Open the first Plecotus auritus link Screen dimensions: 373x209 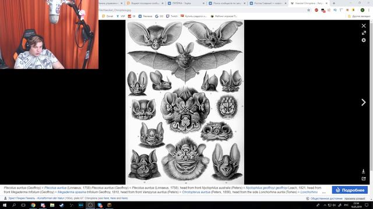(55, 188)
